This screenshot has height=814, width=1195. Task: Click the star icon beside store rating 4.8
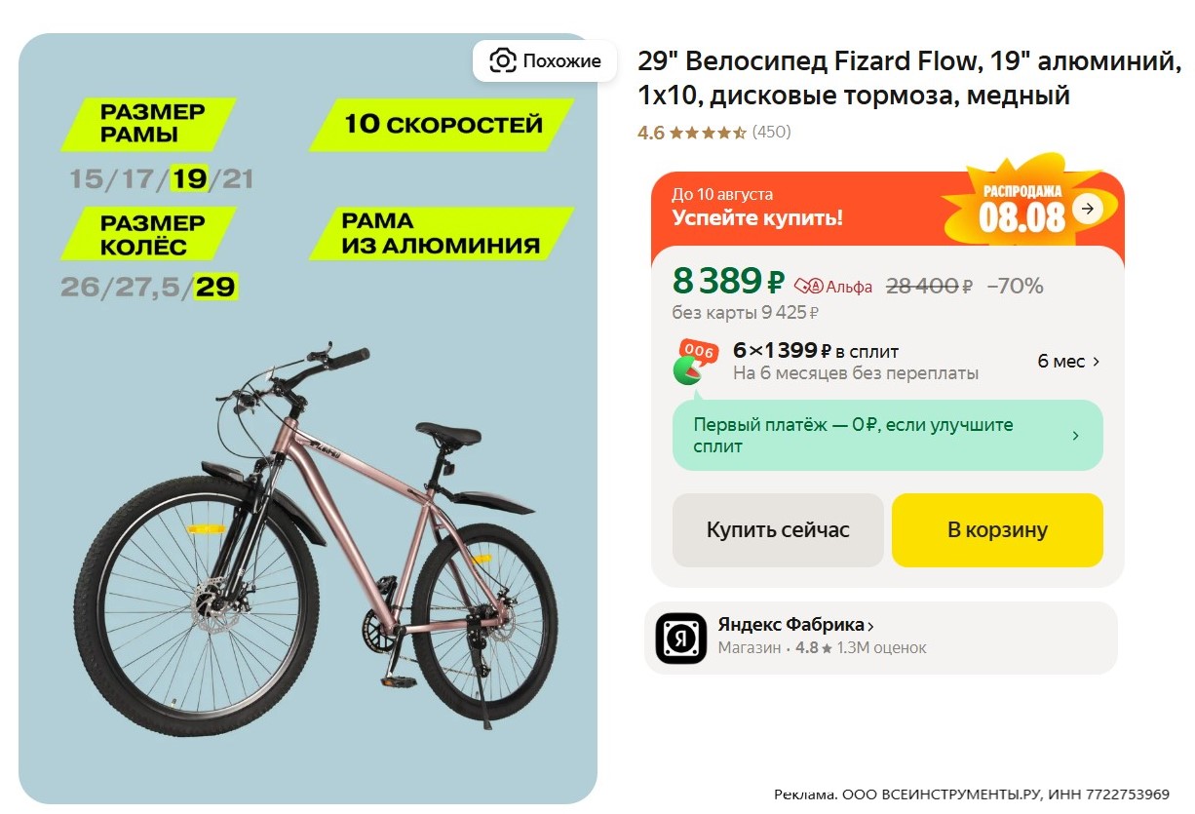(827, 648)
